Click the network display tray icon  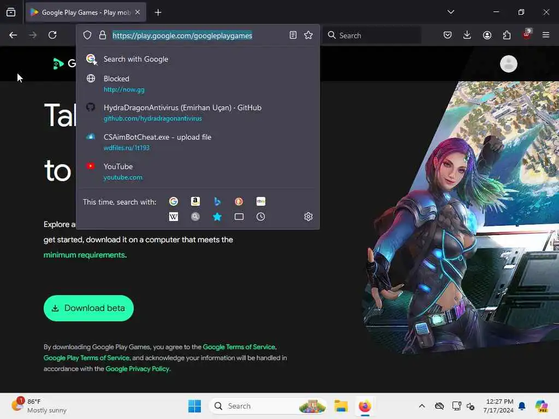[x=456, y=406]
